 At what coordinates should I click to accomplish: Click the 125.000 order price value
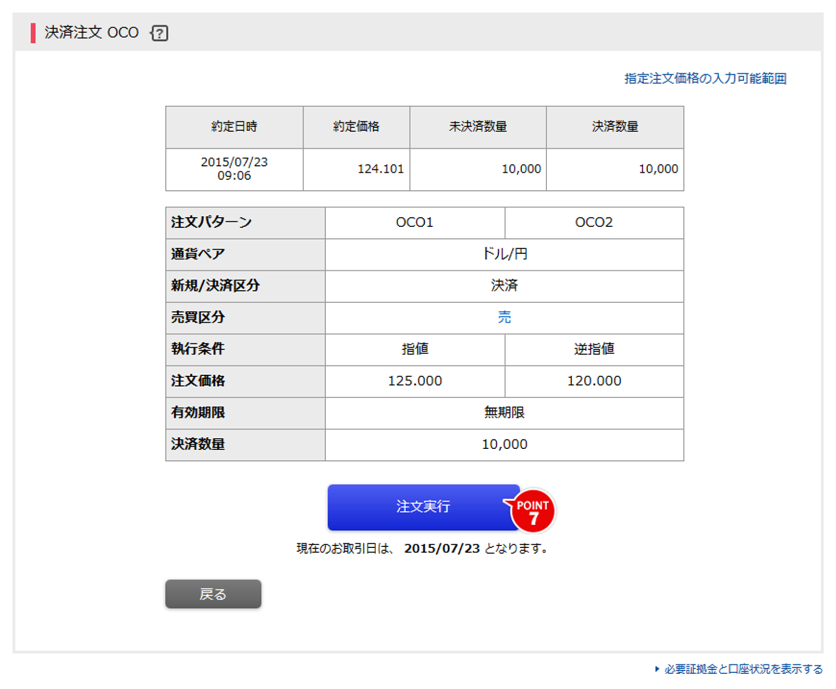coord(415,381)
